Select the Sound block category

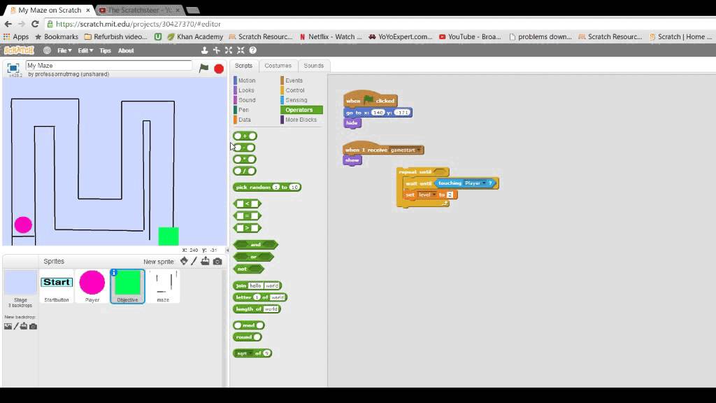click(x=247, y=100)
